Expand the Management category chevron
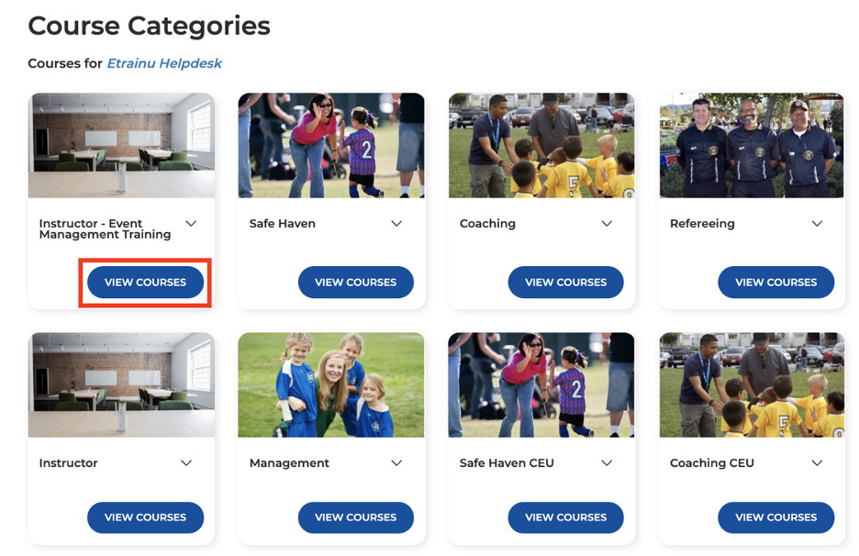This screenshot has width=859, height=556. coord(396,463)
